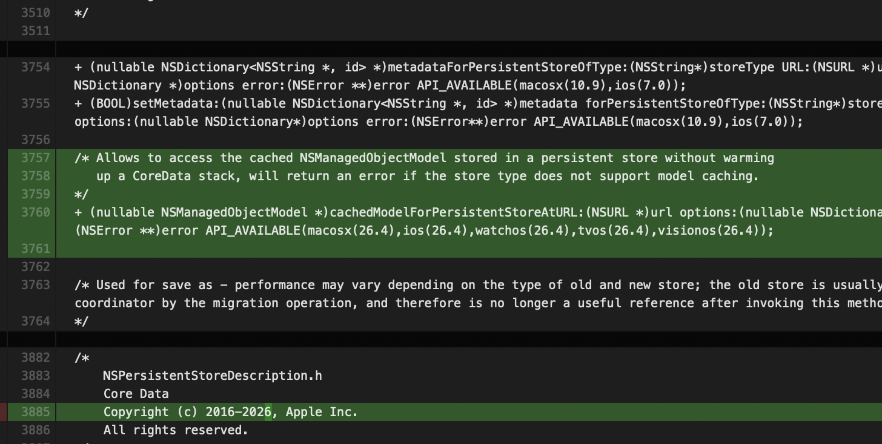The width and height of the screenshot is (882, 444).
Task: Expand hidden section between lines 3764 and 3882
Action: point(441,339)
